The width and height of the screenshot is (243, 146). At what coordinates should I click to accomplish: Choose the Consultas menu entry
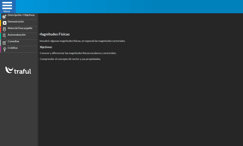click(x=14, y=41)
